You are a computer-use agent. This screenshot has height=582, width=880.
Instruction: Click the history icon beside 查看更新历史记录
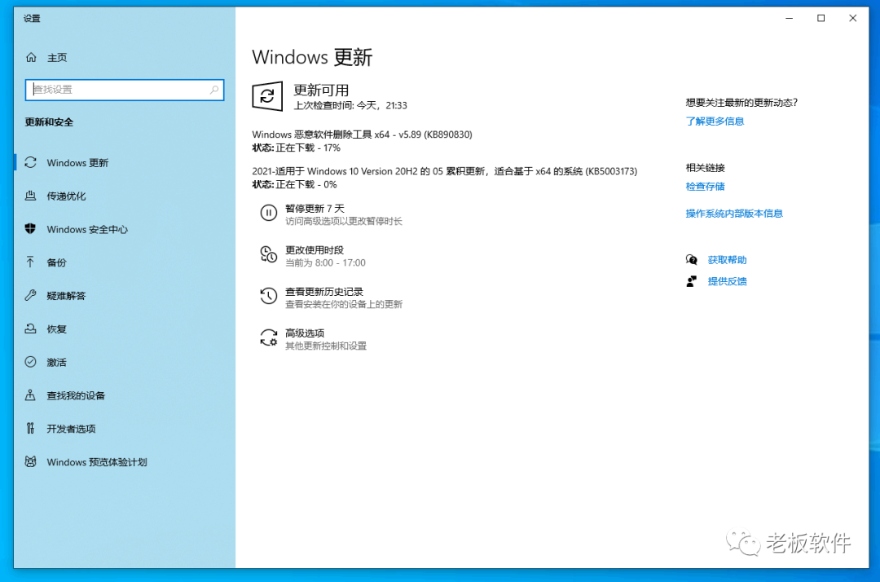click(x=268, y=296)
